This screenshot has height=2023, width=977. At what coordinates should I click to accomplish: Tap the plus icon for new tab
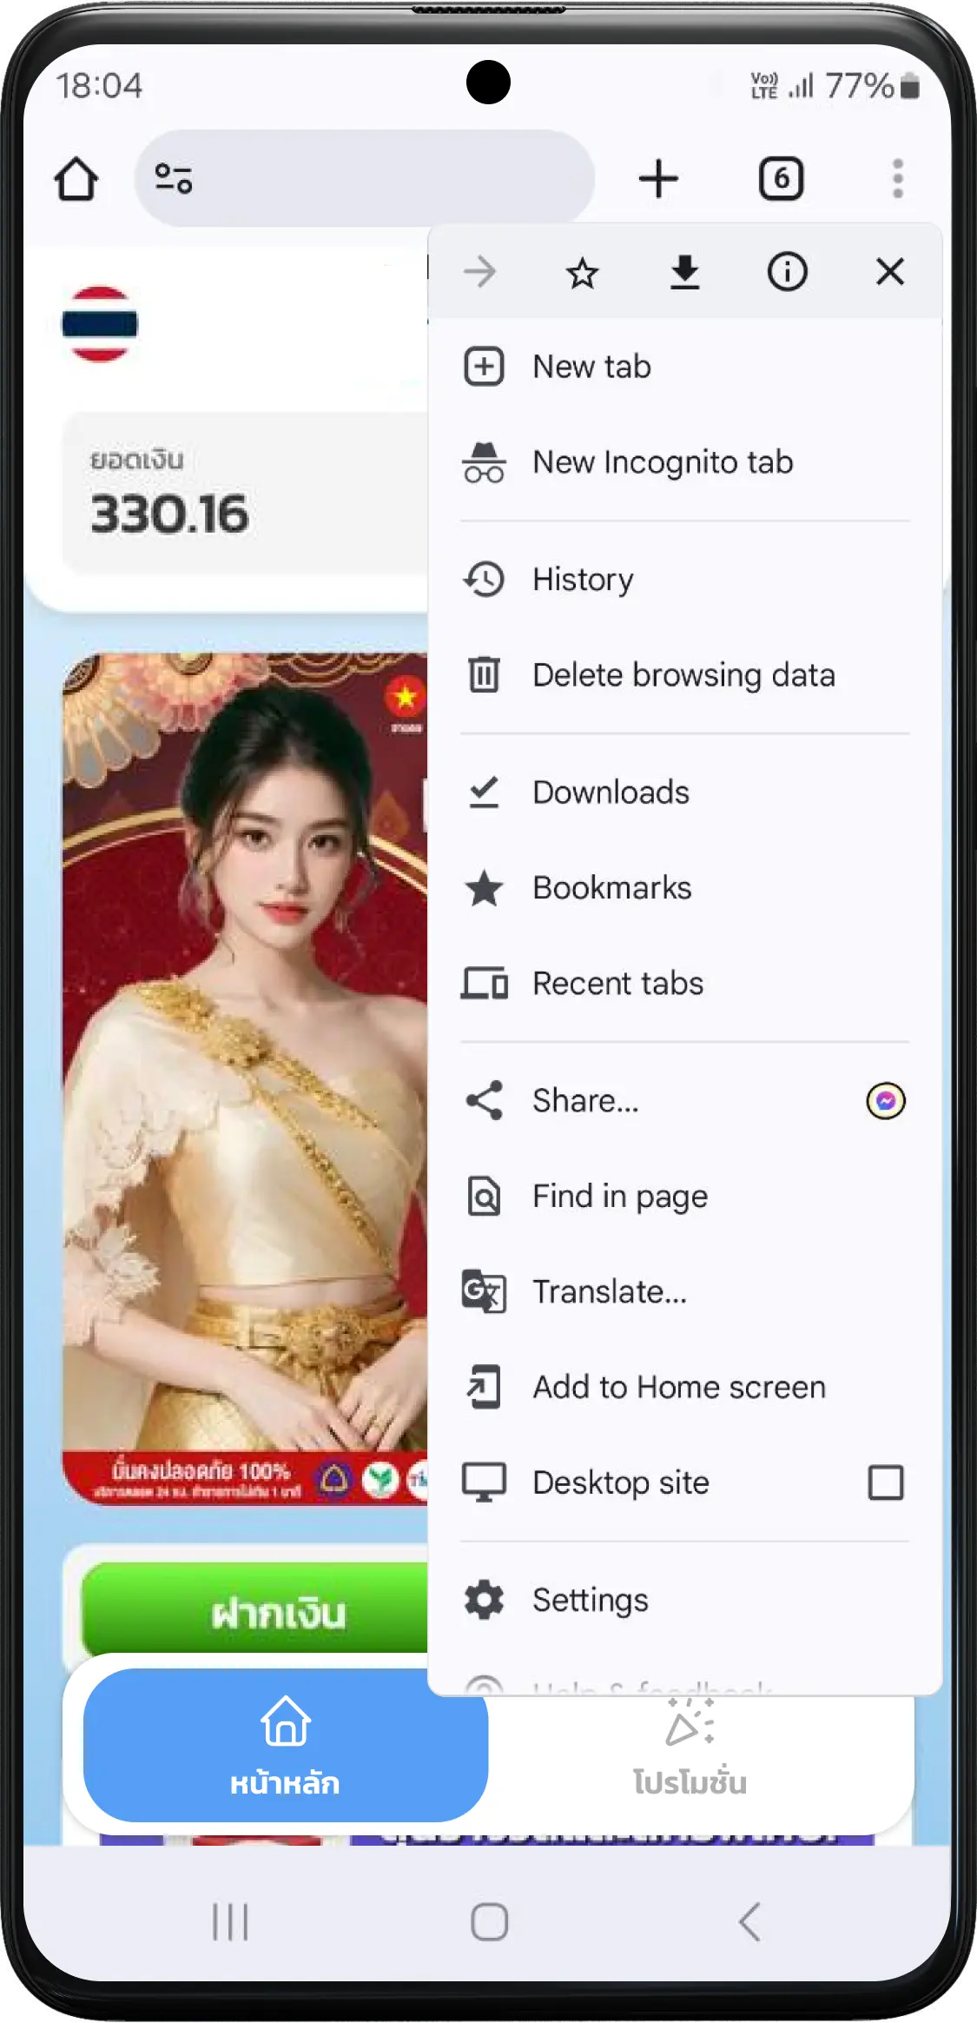(658, 179)
